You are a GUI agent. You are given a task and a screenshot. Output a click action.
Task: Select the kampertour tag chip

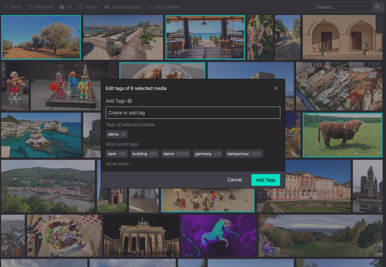tap(244, 154)
